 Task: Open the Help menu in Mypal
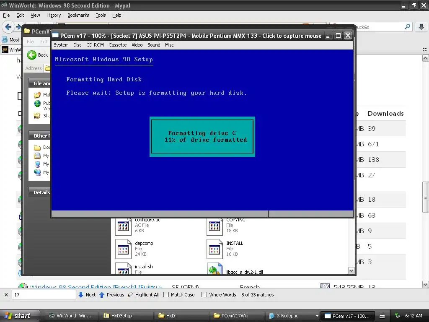(x=116, y=15)
